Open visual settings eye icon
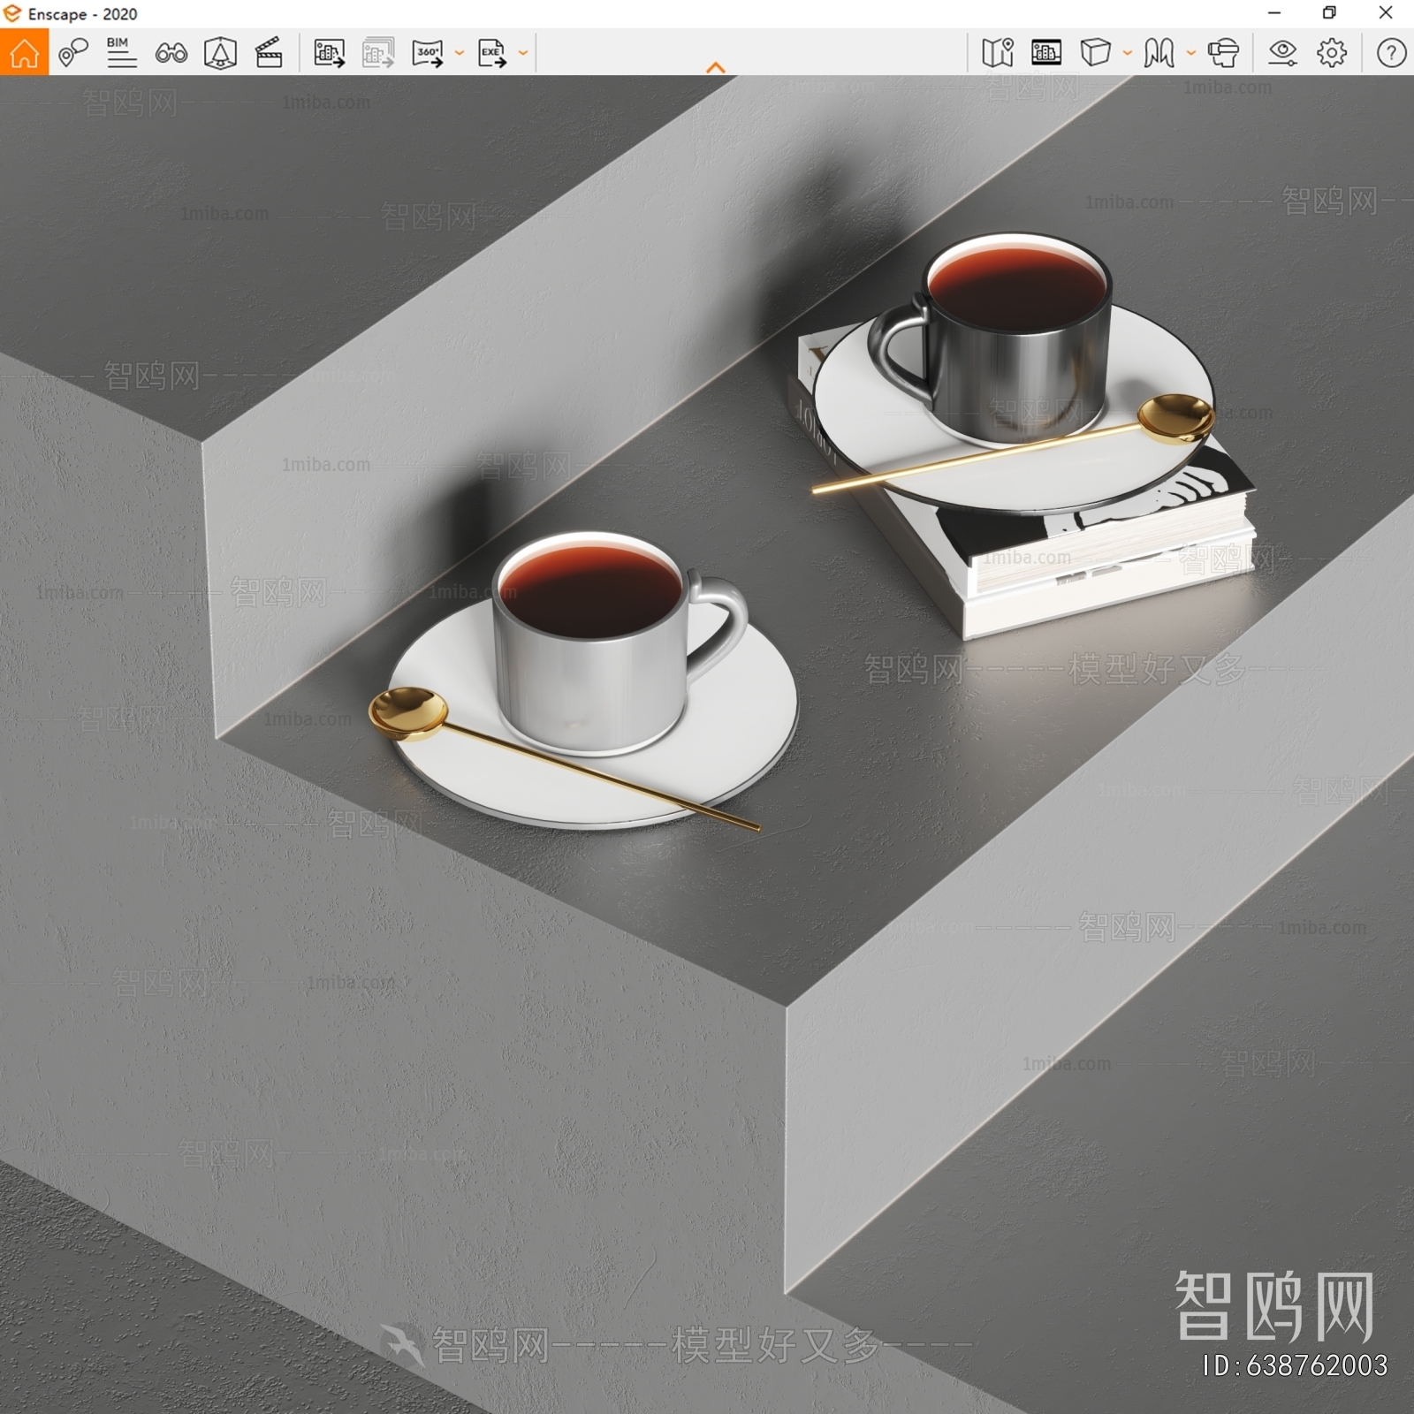1414x1414 pixels. click(1282, 53)
